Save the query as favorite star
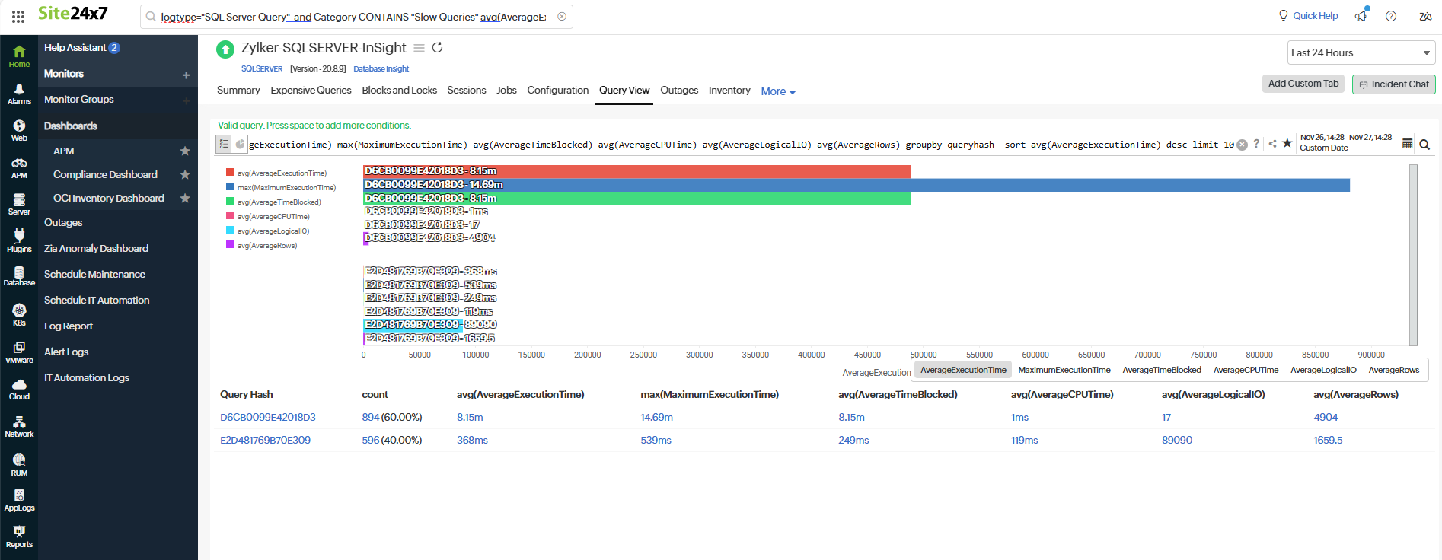1442x560 pixels. tap(1287, 143)
